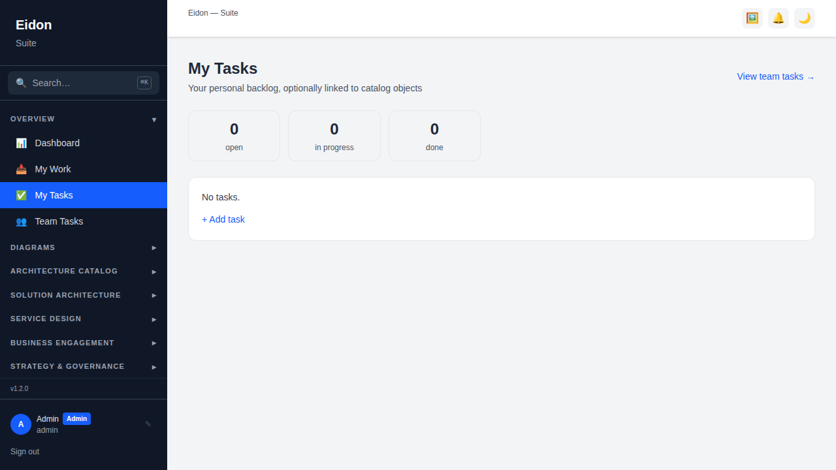Image resolution: width=836 pixels, height=470 pixels.
Task: Click the v1.2.0 version label
Action: pyautogui.click(x=20, y=388)
